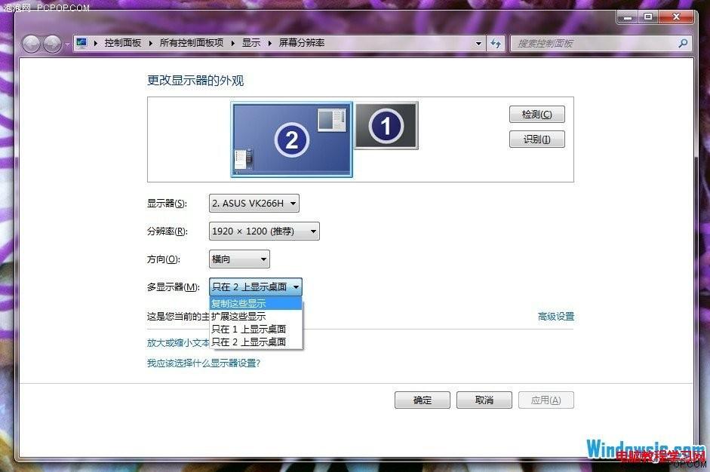Click the search magnifier icon
This screenshot has height=472, width=710.
[683, 44]
